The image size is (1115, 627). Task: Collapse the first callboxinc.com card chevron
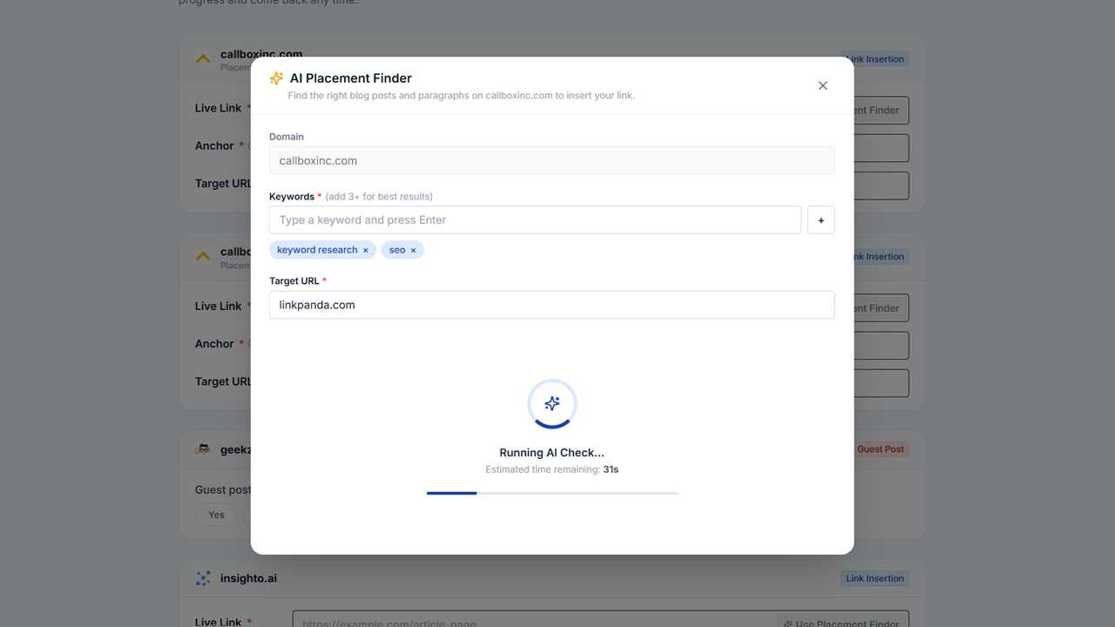coord(203,59)
